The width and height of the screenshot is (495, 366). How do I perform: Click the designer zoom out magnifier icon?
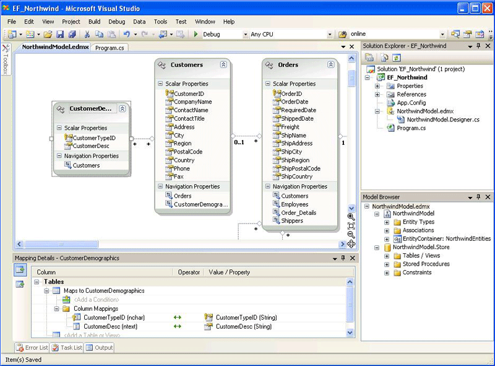click(351, 235)
